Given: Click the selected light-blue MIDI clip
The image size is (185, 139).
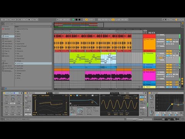Looking at the screenshot, I should pos(108,58).
